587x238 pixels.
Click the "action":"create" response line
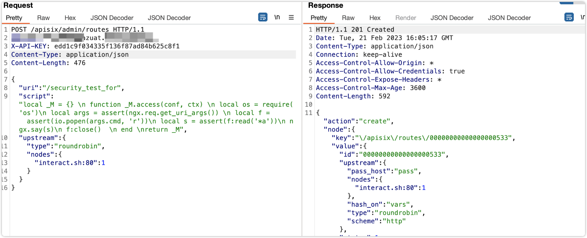[359, 122]
